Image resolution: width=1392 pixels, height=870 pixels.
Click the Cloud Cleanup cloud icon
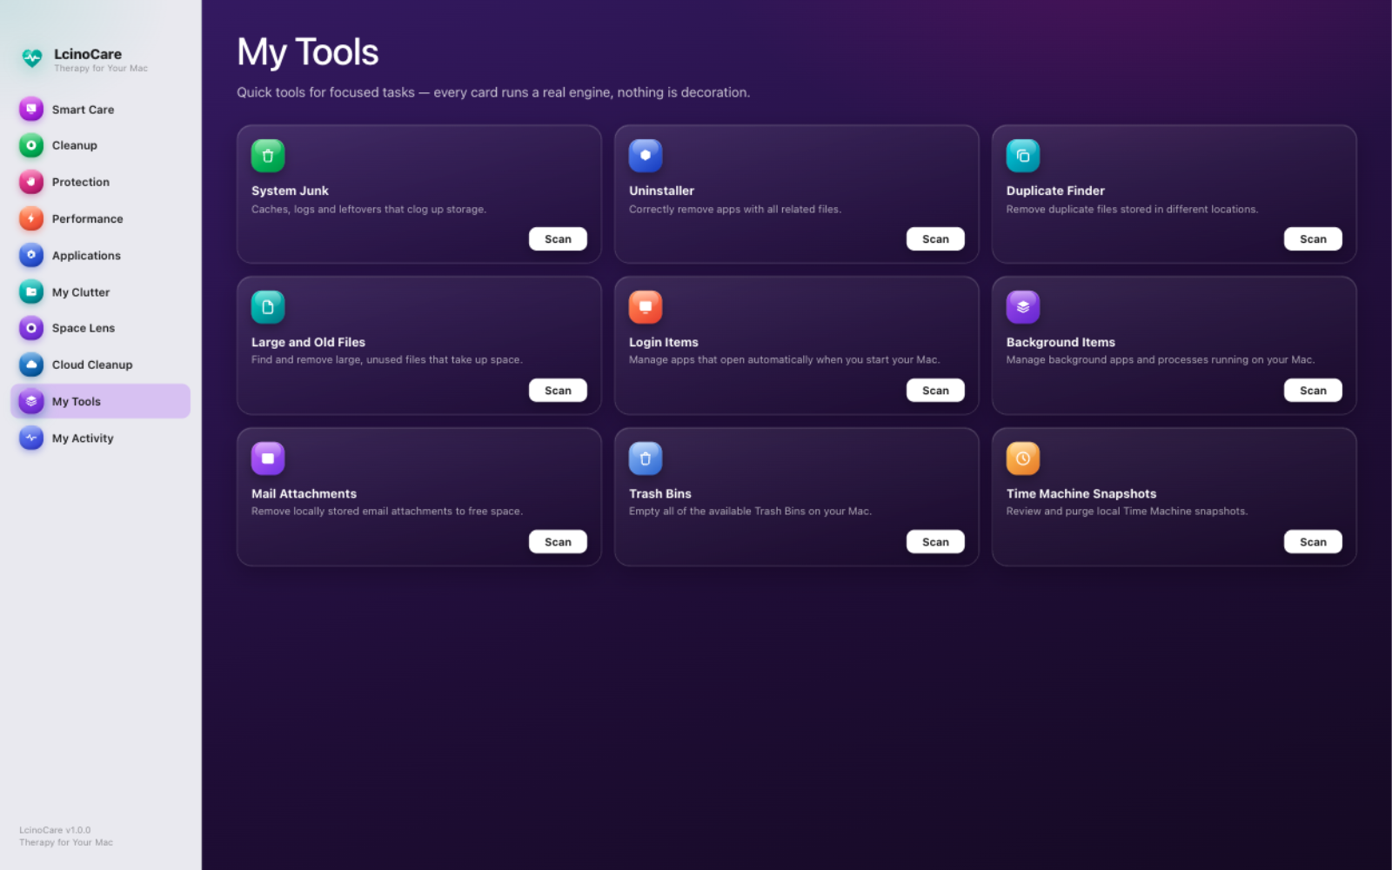tap(31, 365)
